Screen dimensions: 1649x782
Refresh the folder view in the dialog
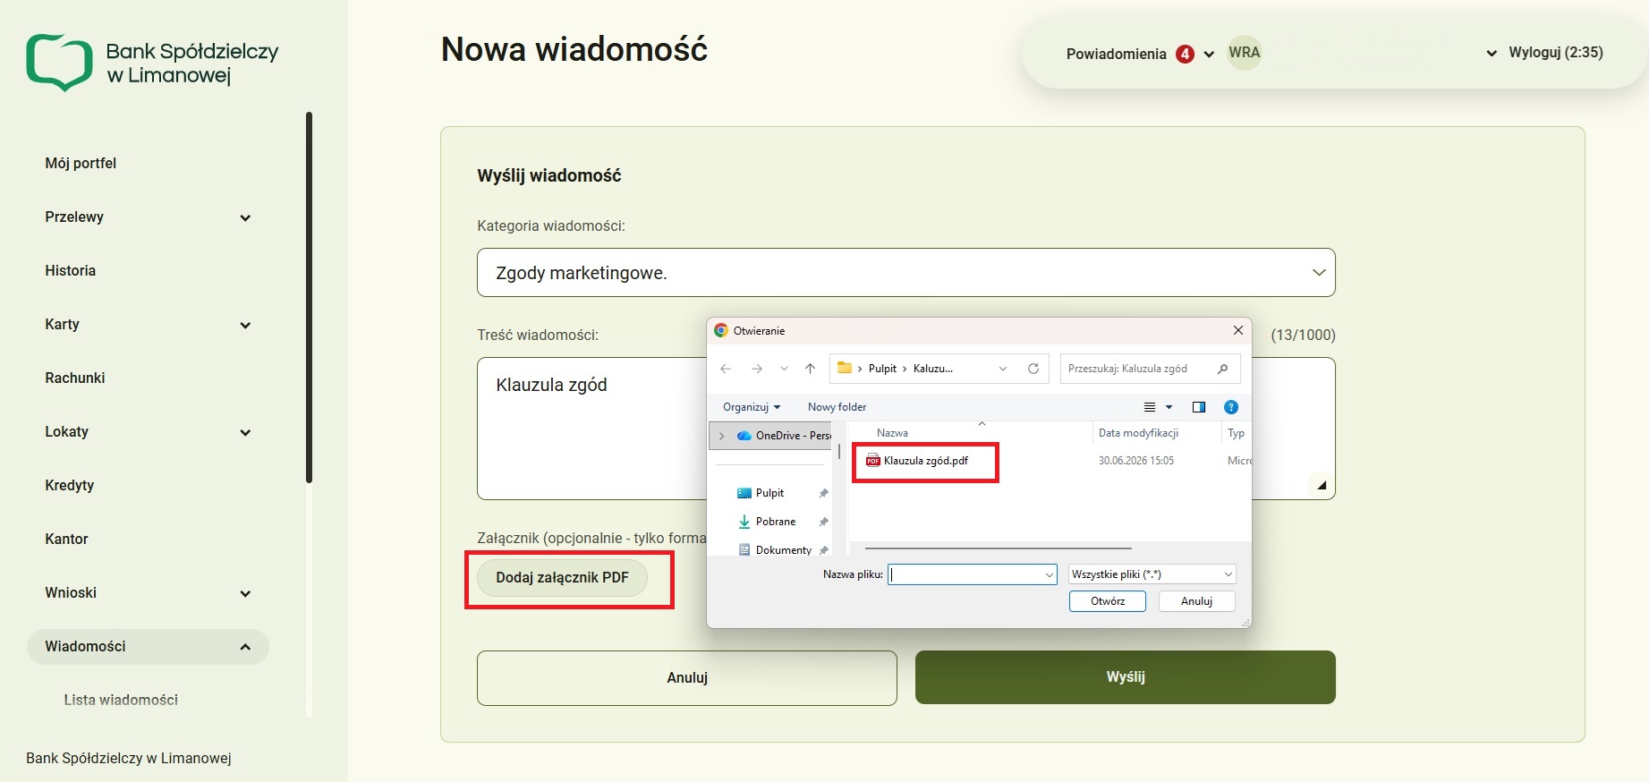click(x=1033, y=369)
